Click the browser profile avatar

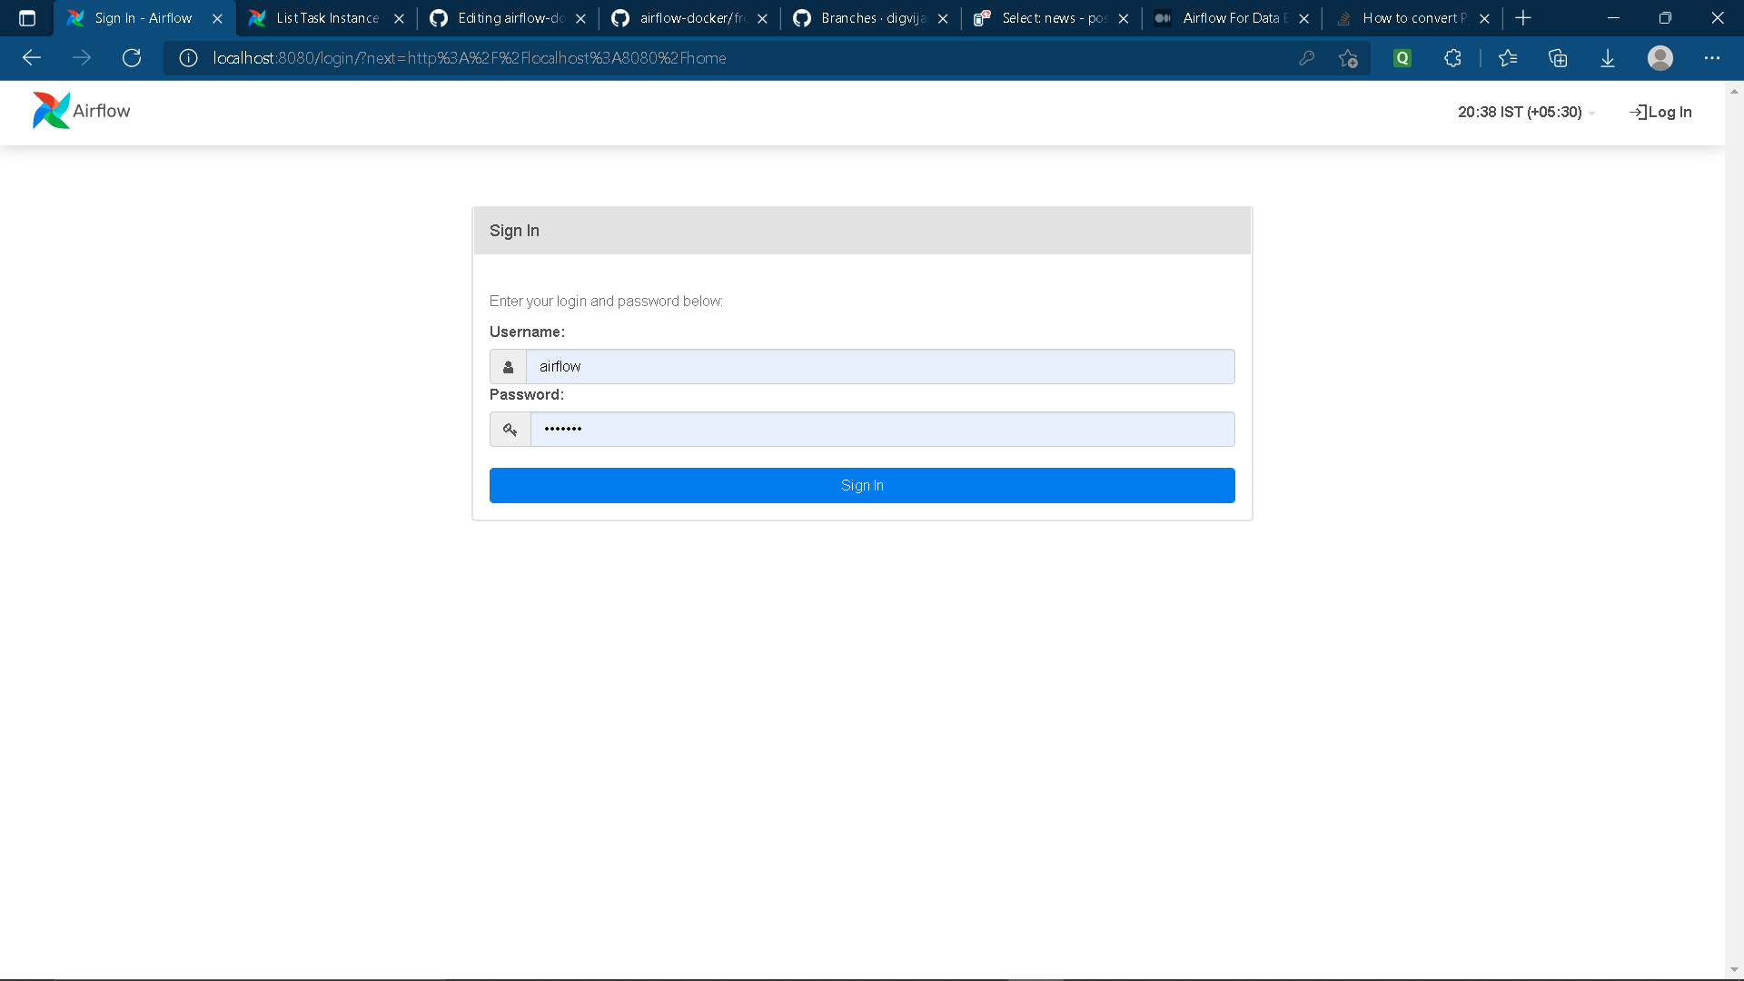click(x=1661, y=57)
